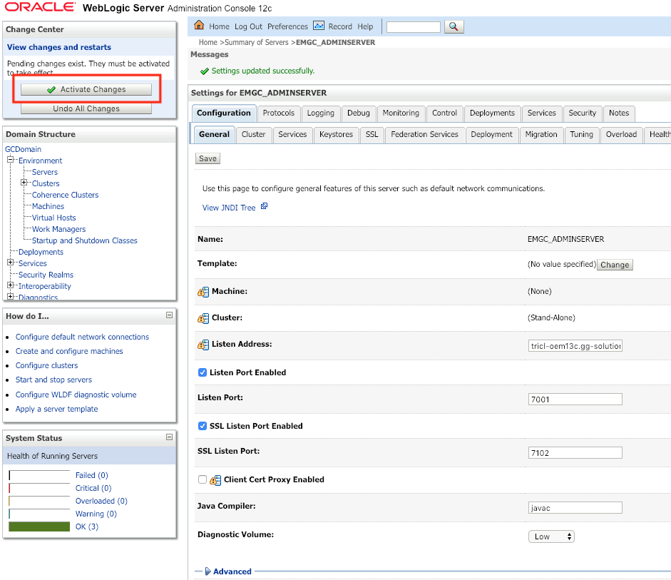The image size is (671, 580).
Task: Open the Monitoring tab
Action: click(401, 113)
